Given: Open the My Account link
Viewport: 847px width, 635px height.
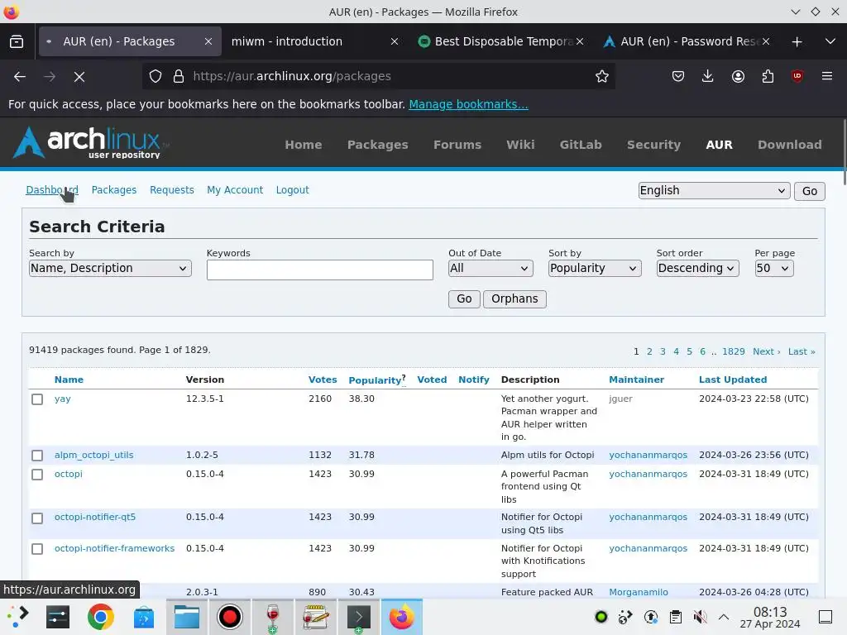Looking at the screenshot, I should 235,190.
